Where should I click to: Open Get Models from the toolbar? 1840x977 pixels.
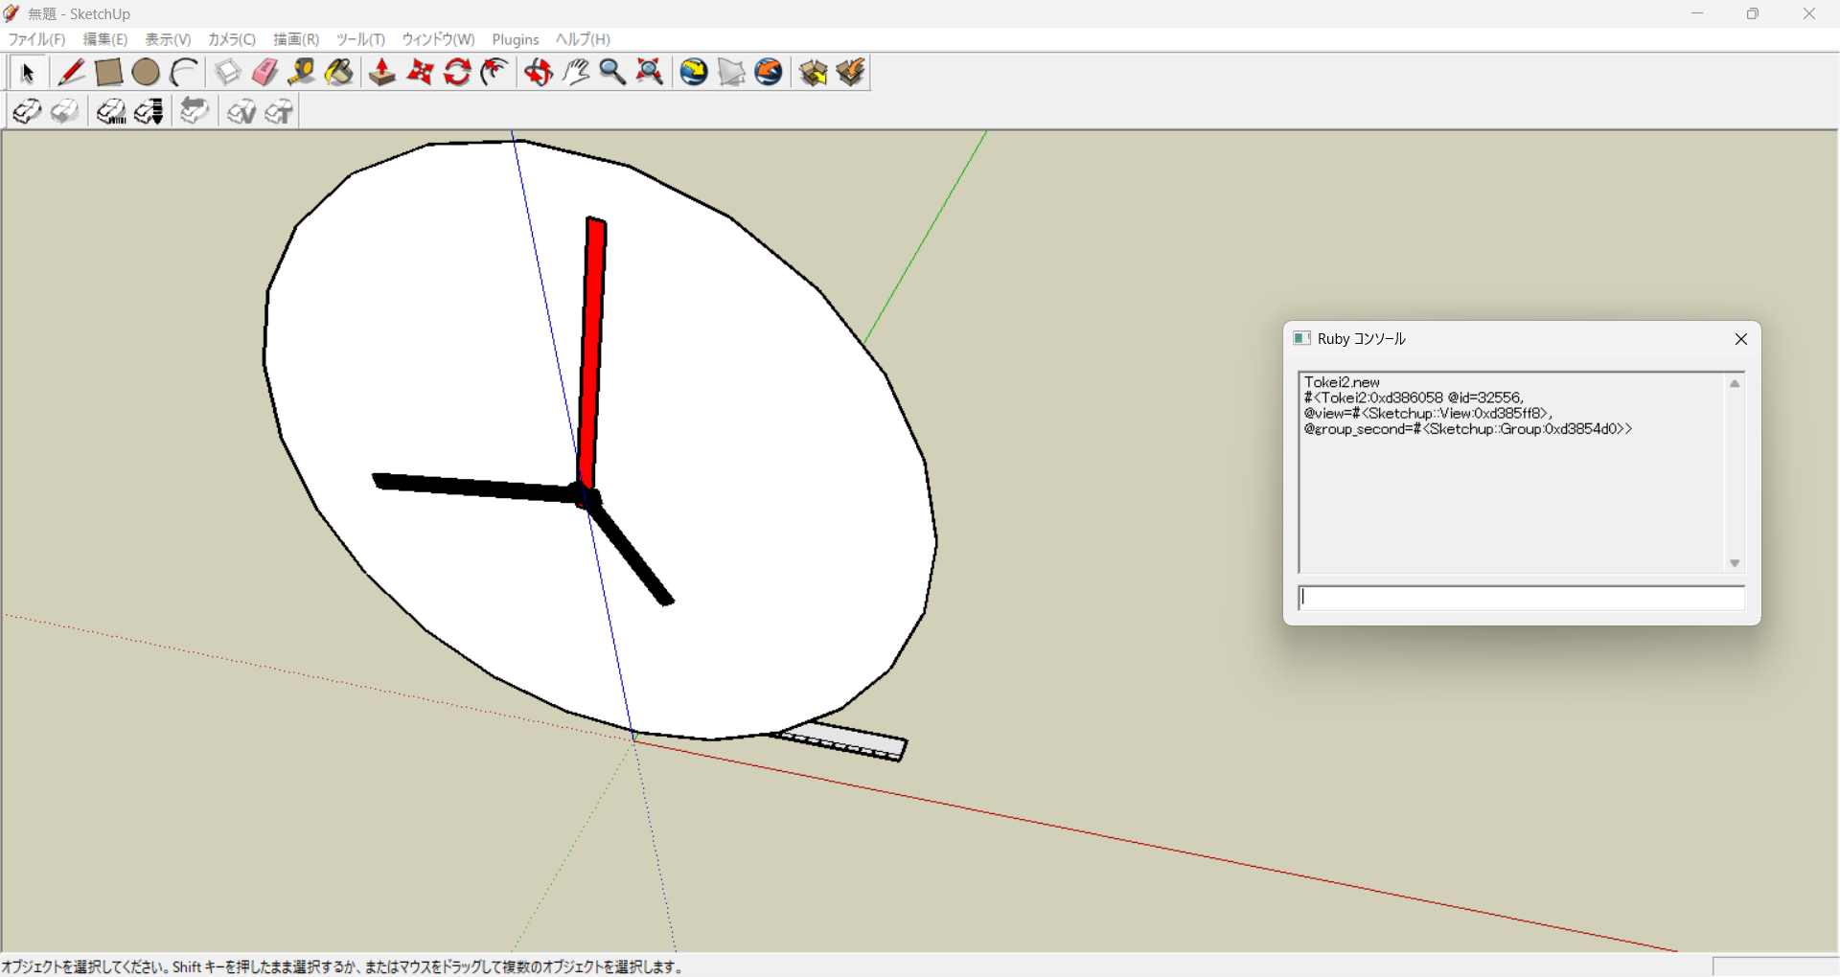pyautogui.click(x=813, y=73)
